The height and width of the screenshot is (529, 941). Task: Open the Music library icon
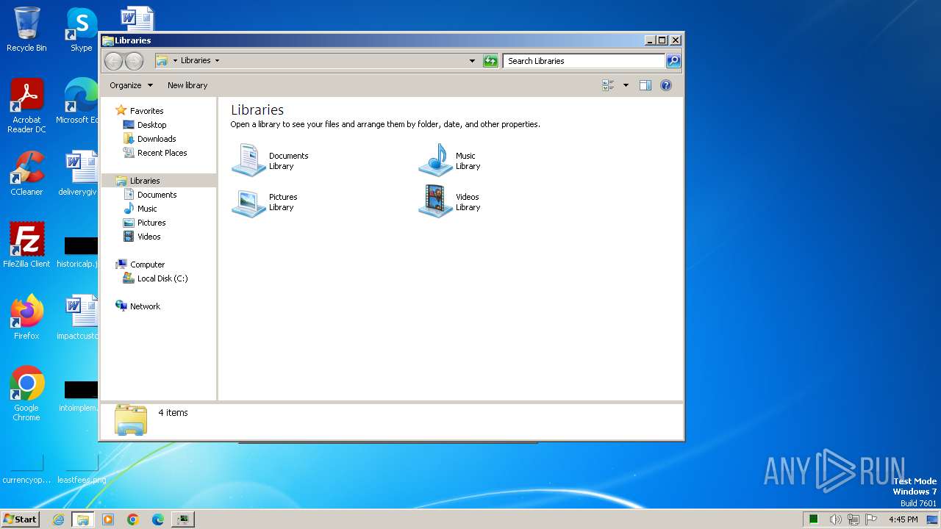(x=435, y=160)
